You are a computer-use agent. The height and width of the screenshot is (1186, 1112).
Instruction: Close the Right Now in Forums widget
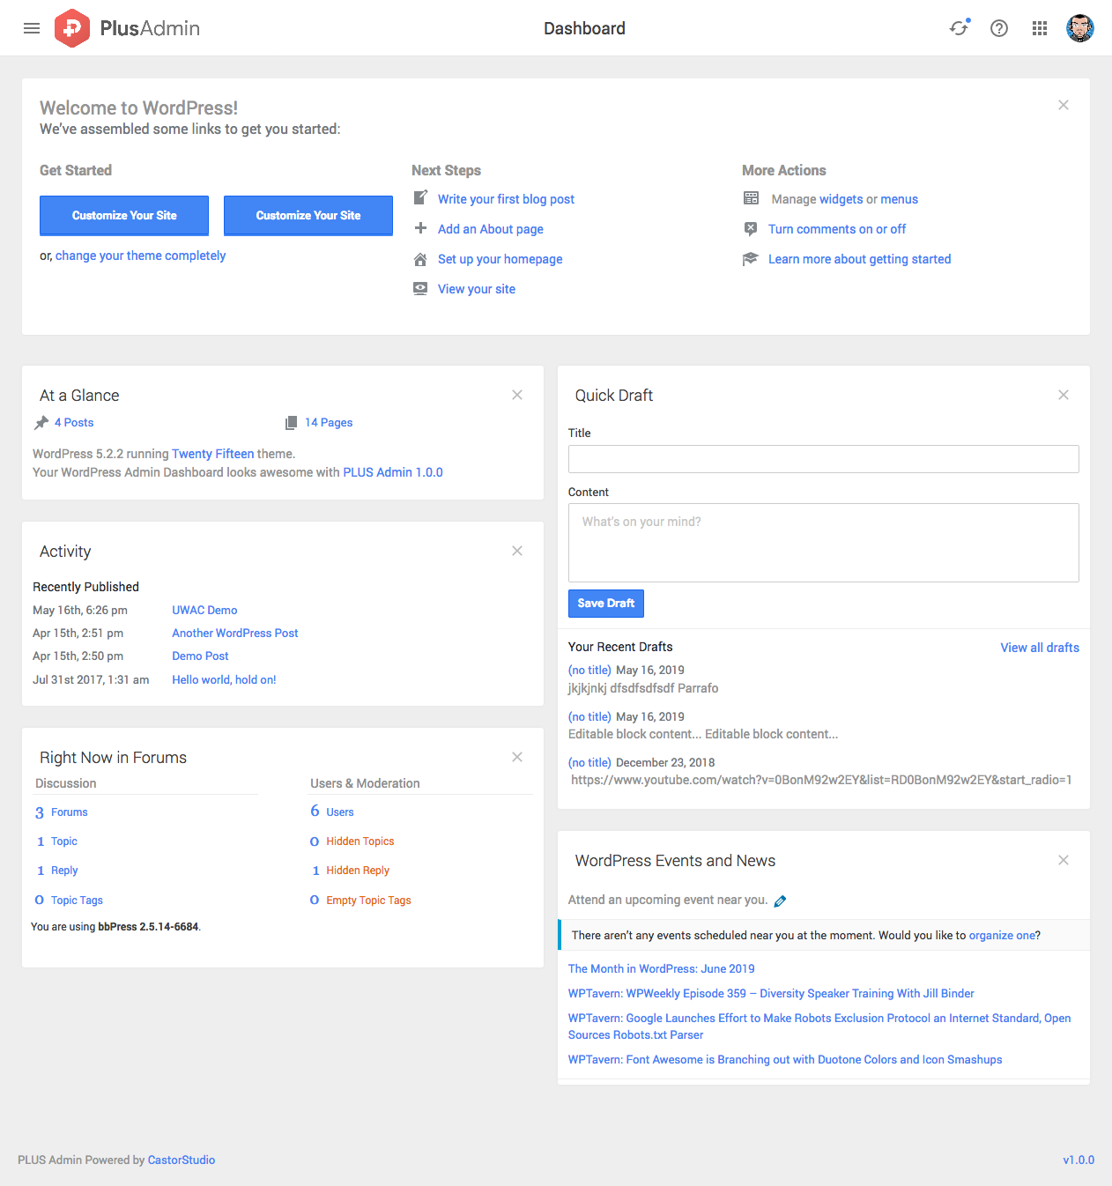click(x=517, y=757)
